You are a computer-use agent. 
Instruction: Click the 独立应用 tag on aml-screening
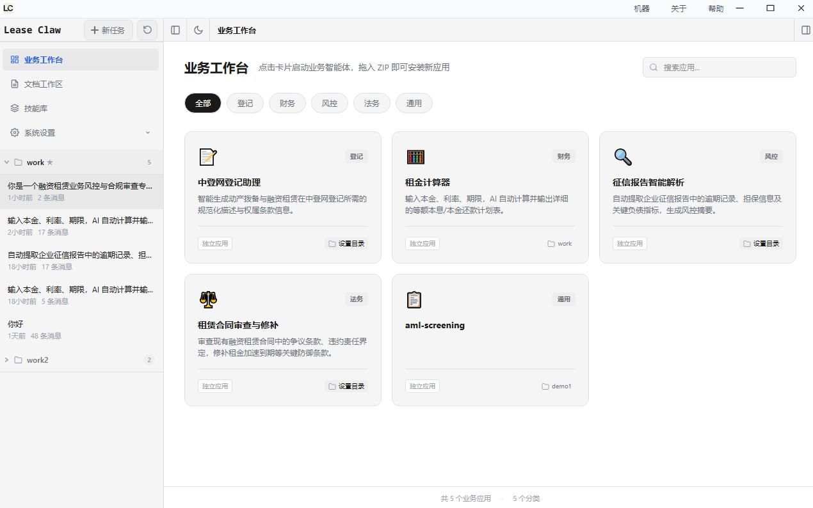pyautogui.click(x=423, y=386)
